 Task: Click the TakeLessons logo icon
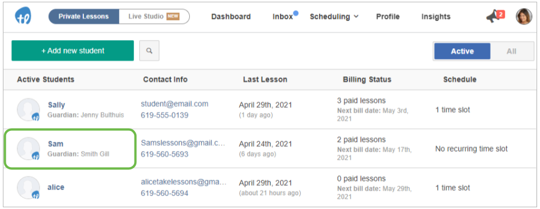23,16
